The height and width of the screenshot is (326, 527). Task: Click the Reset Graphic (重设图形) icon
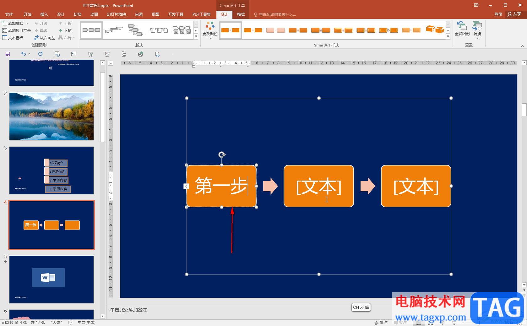point(462,29)
